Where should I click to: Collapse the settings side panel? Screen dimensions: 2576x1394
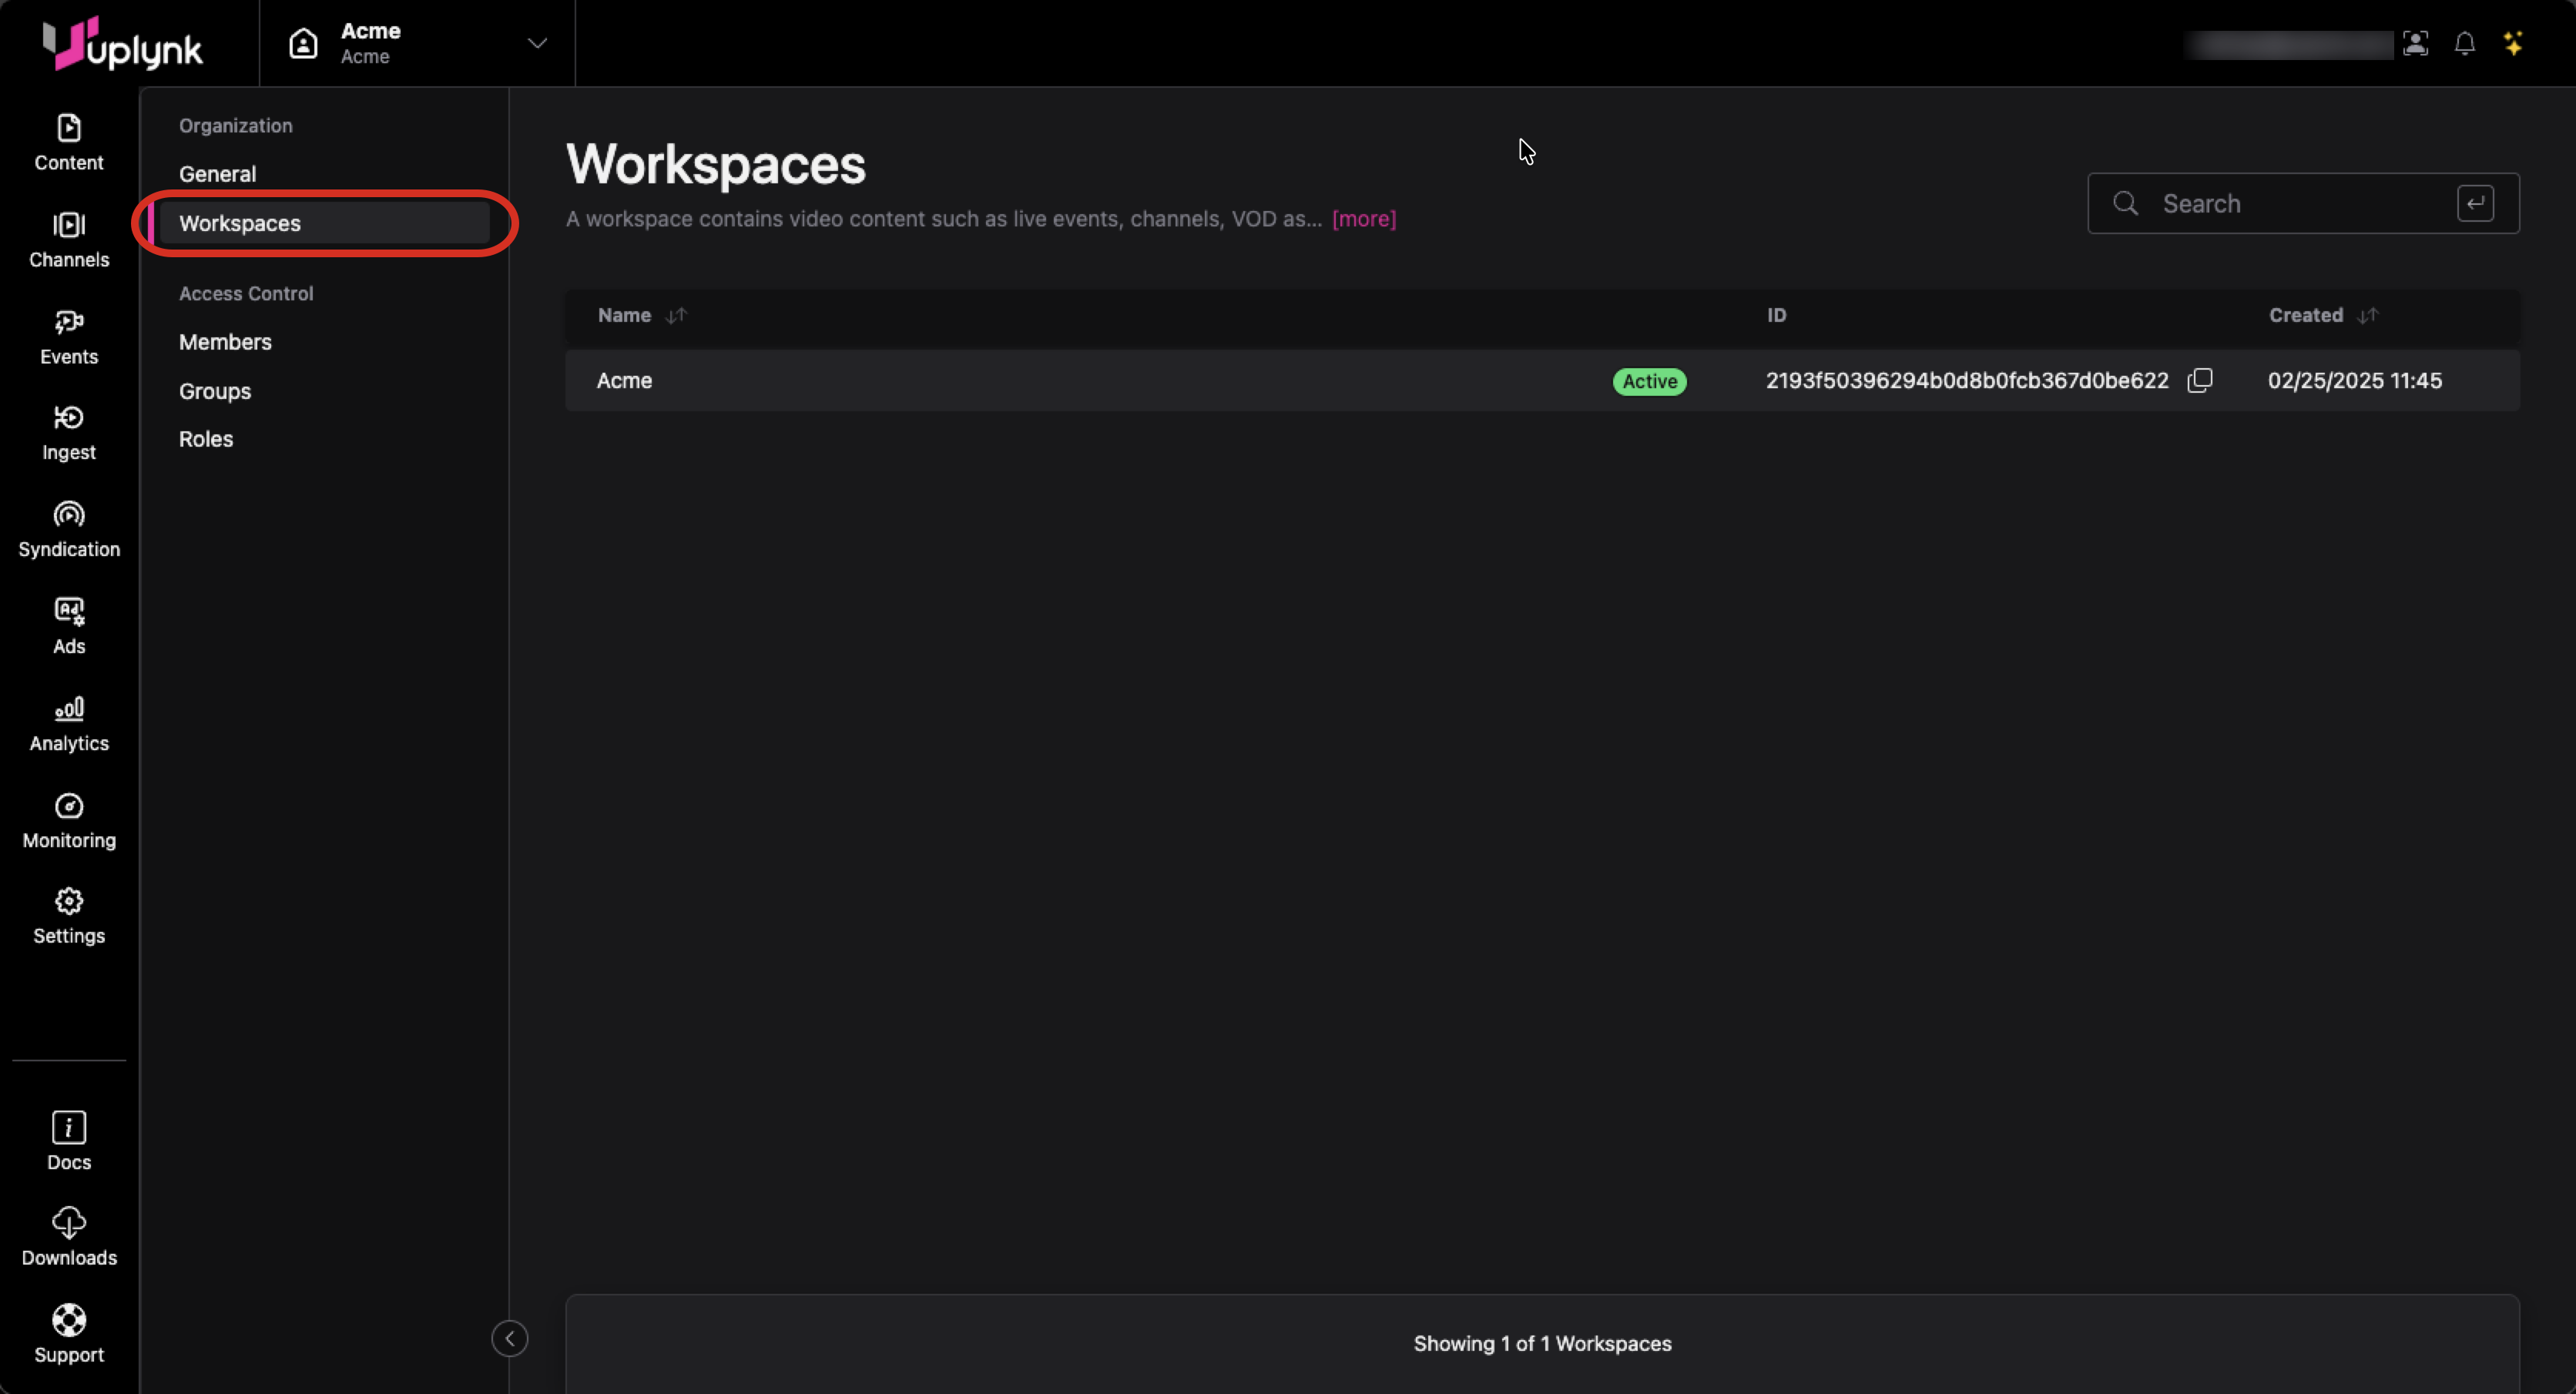point(509,1338)
